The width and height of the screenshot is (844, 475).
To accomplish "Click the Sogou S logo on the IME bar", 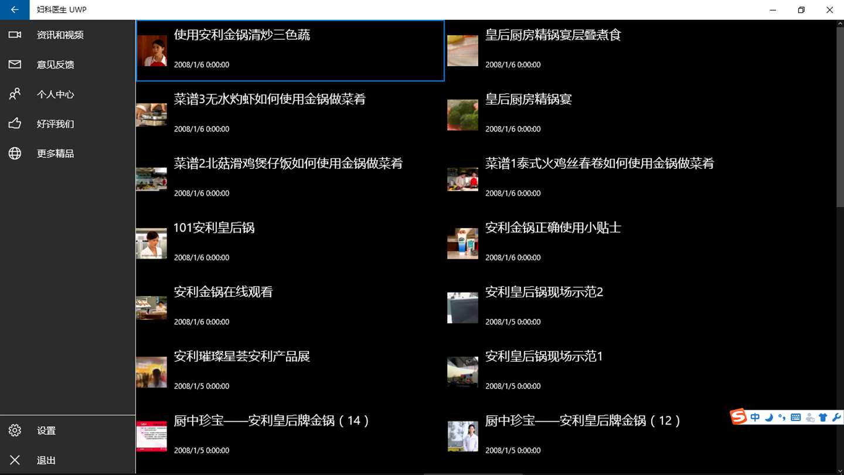I will [x=738, y=416].
